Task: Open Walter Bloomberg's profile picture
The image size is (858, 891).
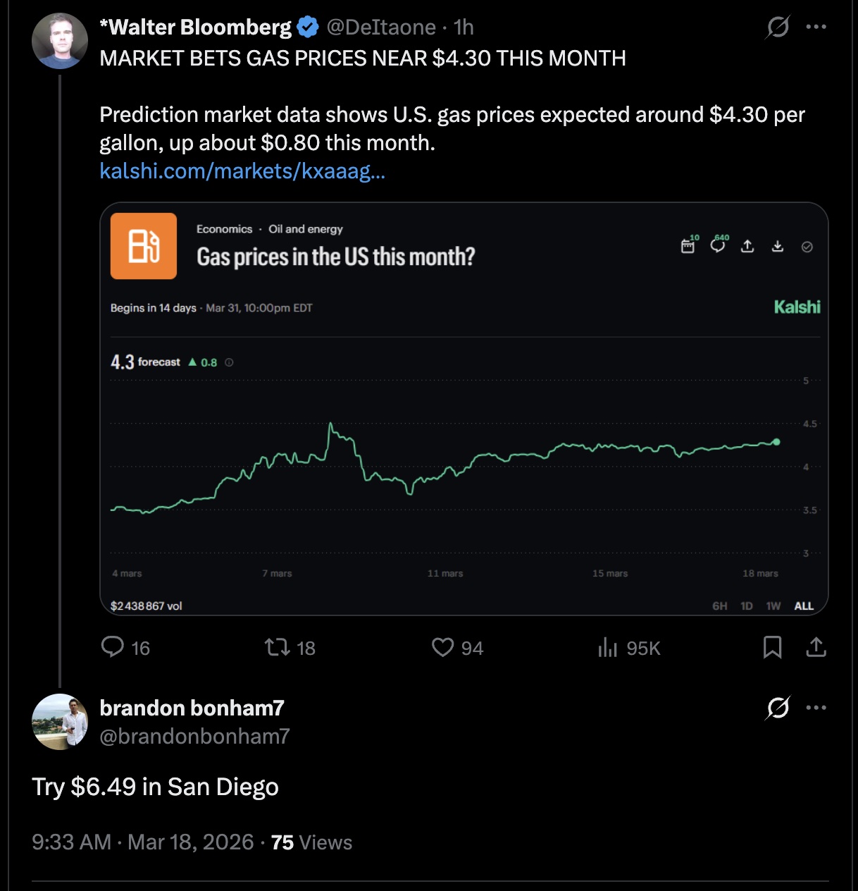Action: coord(60,41)
